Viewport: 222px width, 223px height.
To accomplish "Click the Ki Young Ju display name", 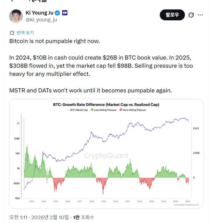I will [39, 13].
